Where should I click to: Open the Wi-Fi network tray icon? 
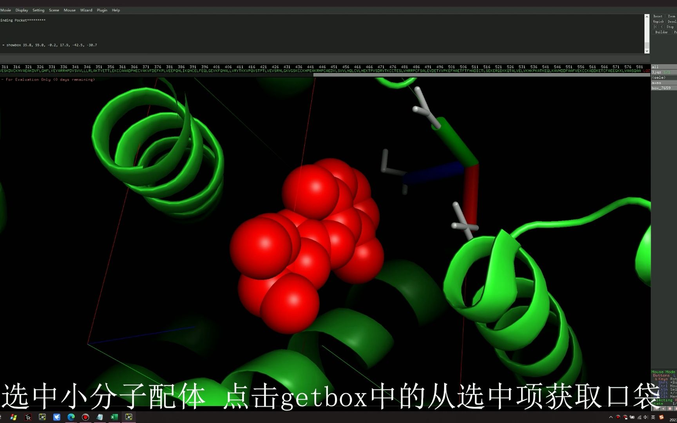[x=639, y=418]
